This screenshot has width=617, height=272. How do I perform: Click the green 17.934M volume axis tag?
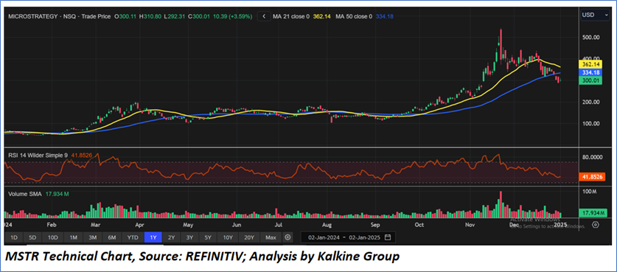[592, 213]
